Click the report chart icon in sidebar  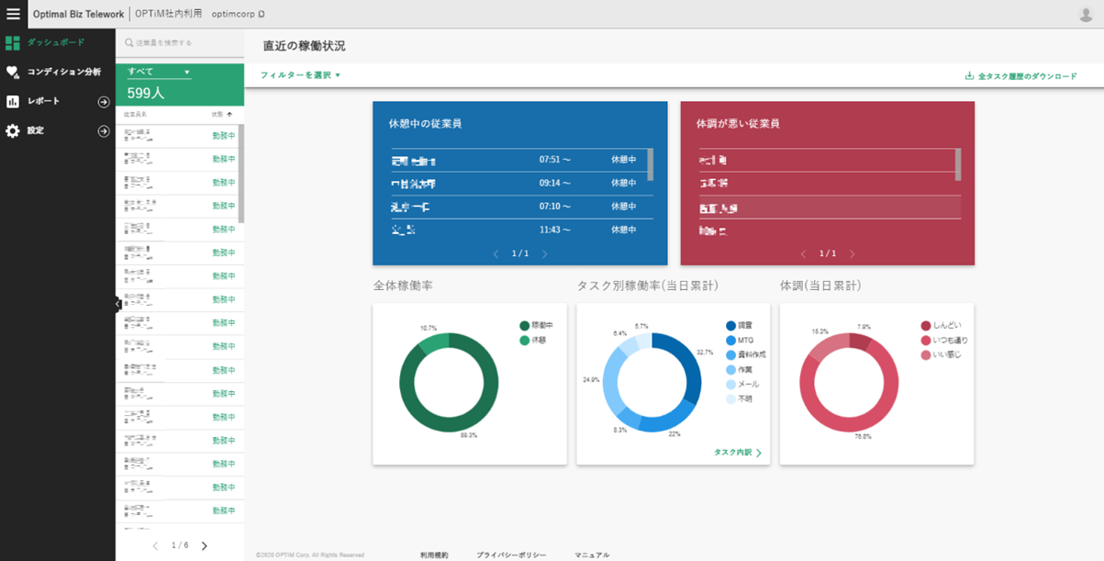tap(12, 102)
